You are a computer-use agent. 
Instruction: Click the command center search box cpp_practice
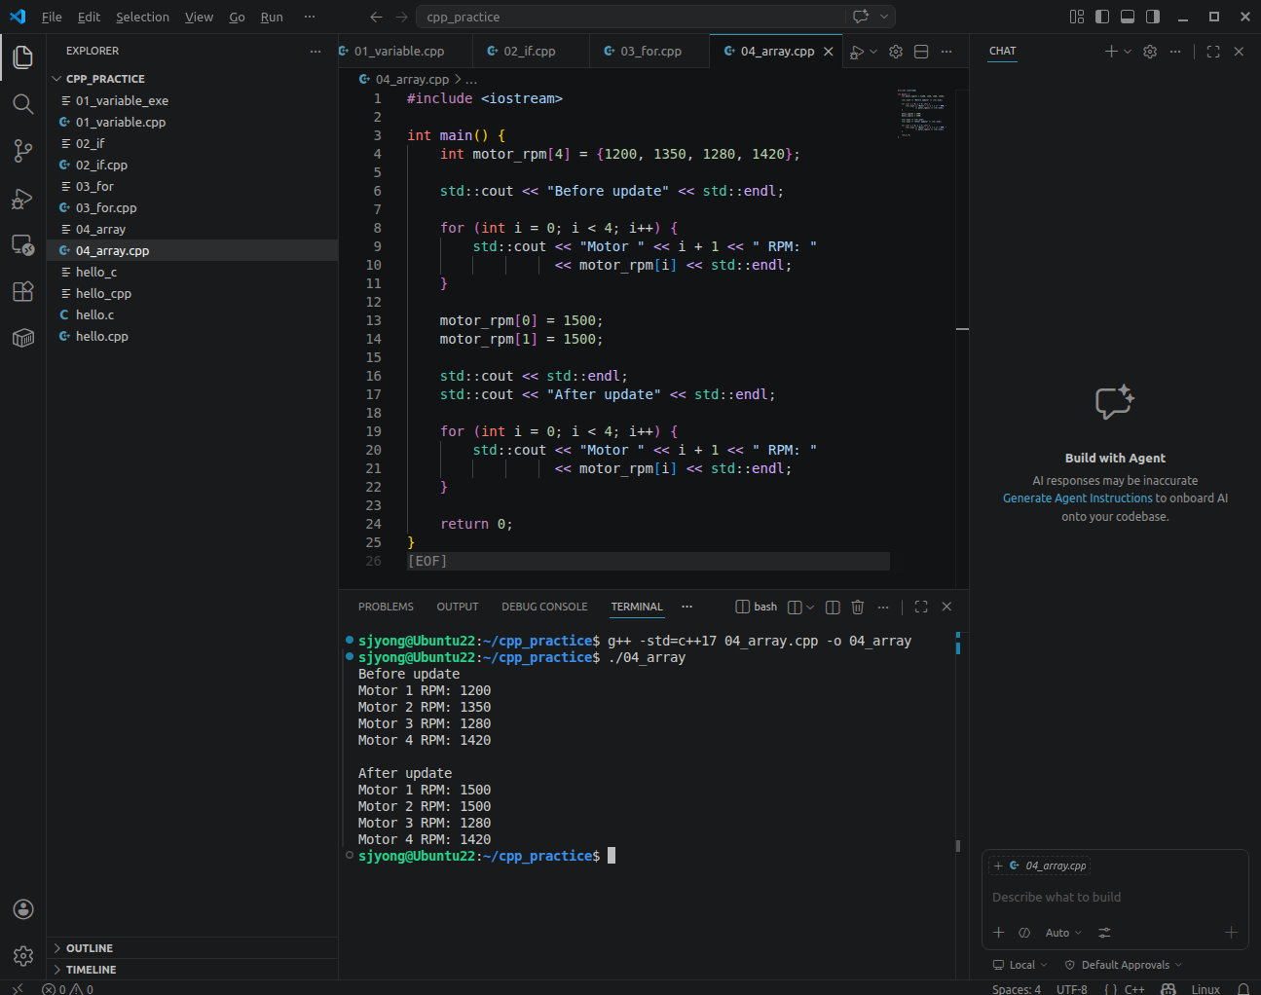(631, 17)
